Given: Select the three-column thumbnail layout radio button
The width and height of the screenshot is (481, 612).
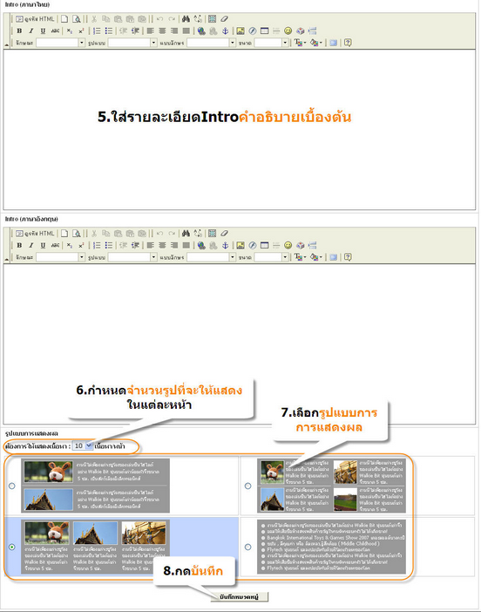Looking at the screenshot, I should [x=12, y=547].
